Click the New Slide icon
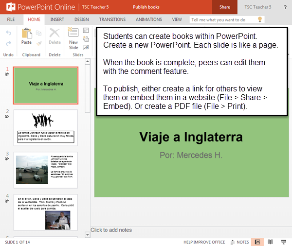 tap(73, 34)
